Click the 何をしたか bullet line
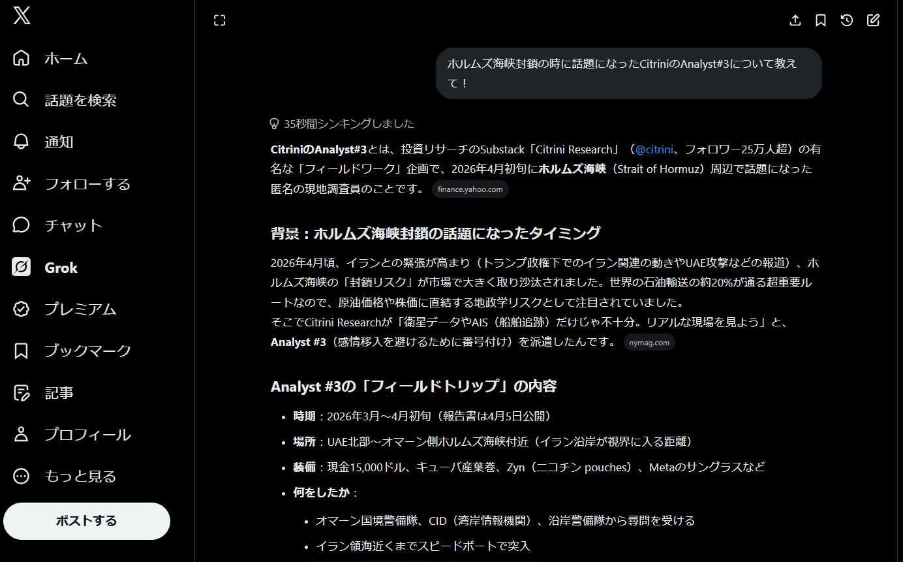Screen dimensions: 903x562 326,492
